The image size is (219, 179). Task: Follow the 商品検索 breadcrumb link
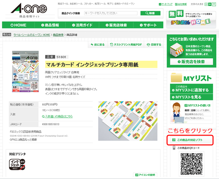[x=58, y=35]
